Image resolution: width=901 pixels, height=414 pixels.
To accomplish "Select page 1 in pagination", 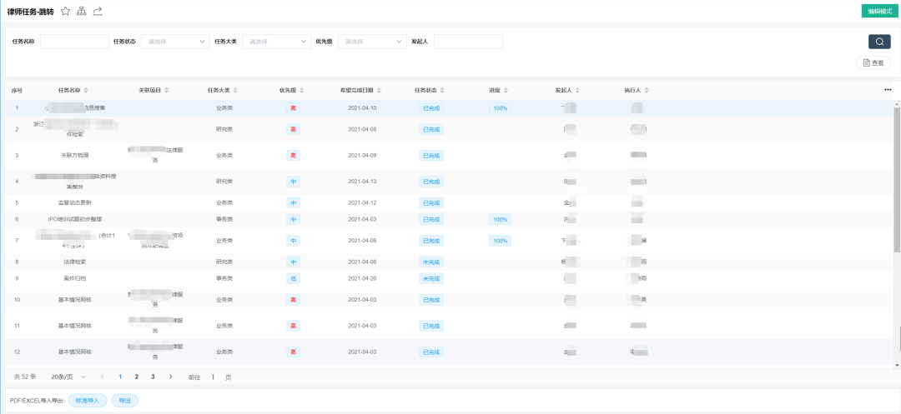I will point(120,377).
